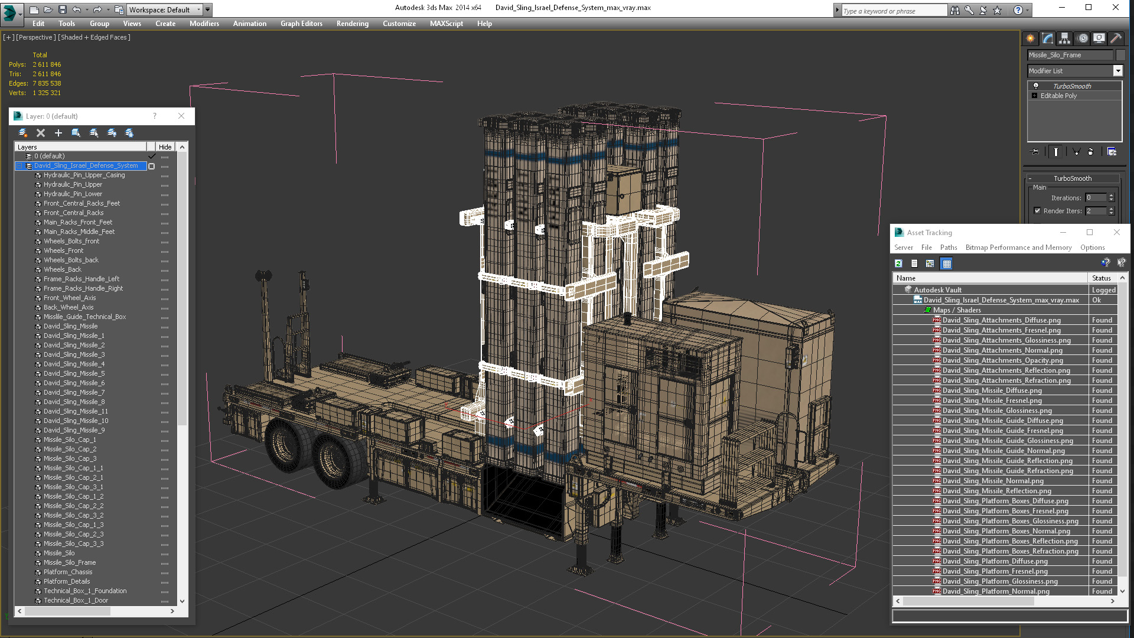Expand Editable Poly plus in modifier stack
Screen dimensions: 1134x638
pyautogui.click(x=1034, y=96)
